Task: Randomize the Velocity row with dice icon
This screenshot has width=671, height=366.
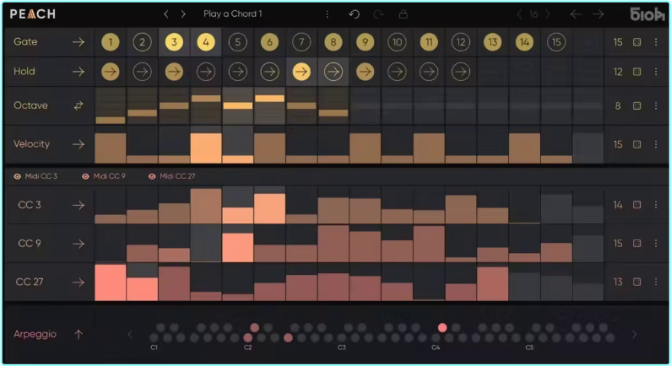Action: click(x=636, y=144)
